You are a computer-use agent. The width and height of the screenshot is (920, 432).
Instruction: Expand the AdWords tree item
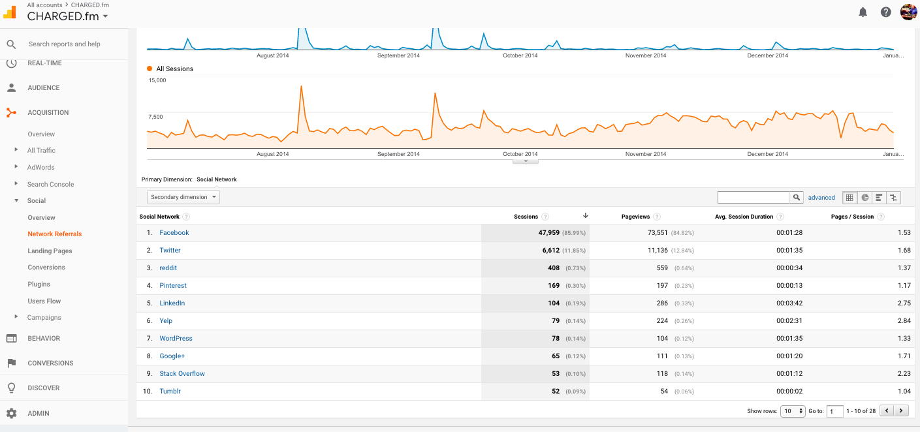pos(16,167)
